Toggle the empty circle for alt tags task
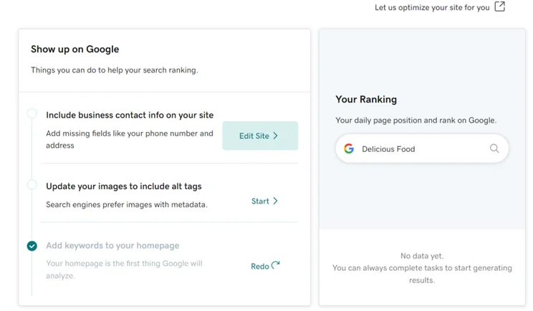Image resolution: width=533 pixels, height=311 pixels. 32,185
